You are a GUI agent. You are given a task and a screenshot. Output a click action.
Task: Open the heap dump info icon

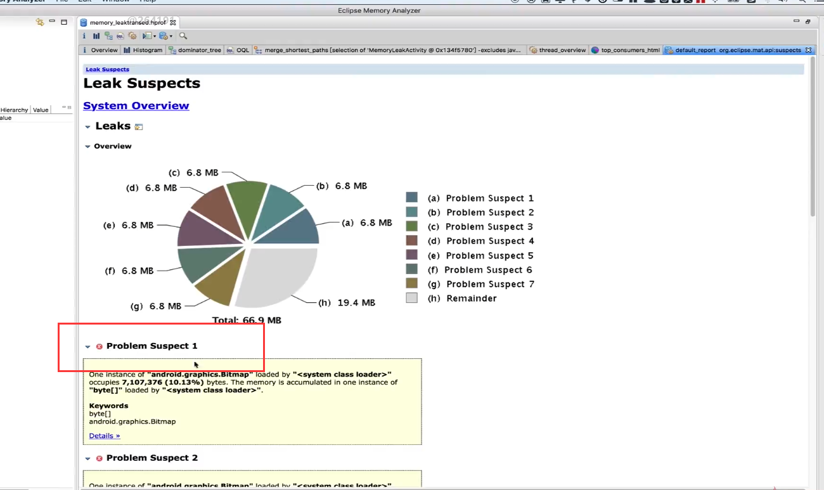click(84, 36)
